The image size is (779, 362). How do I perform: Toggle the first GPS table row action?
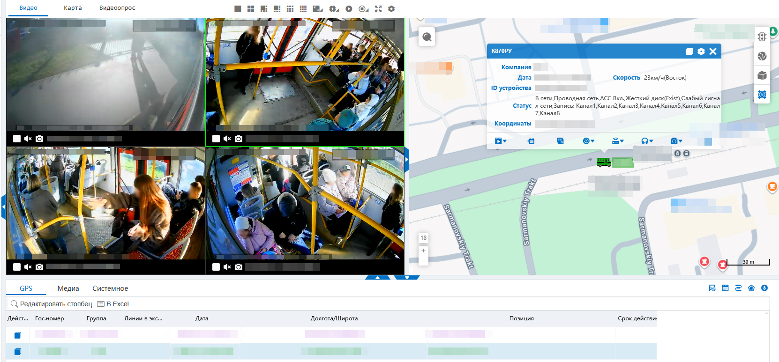click(x=18, y=335)
